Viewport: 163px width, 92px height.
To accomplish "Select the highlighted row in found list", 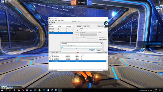I will pos(61,33).
